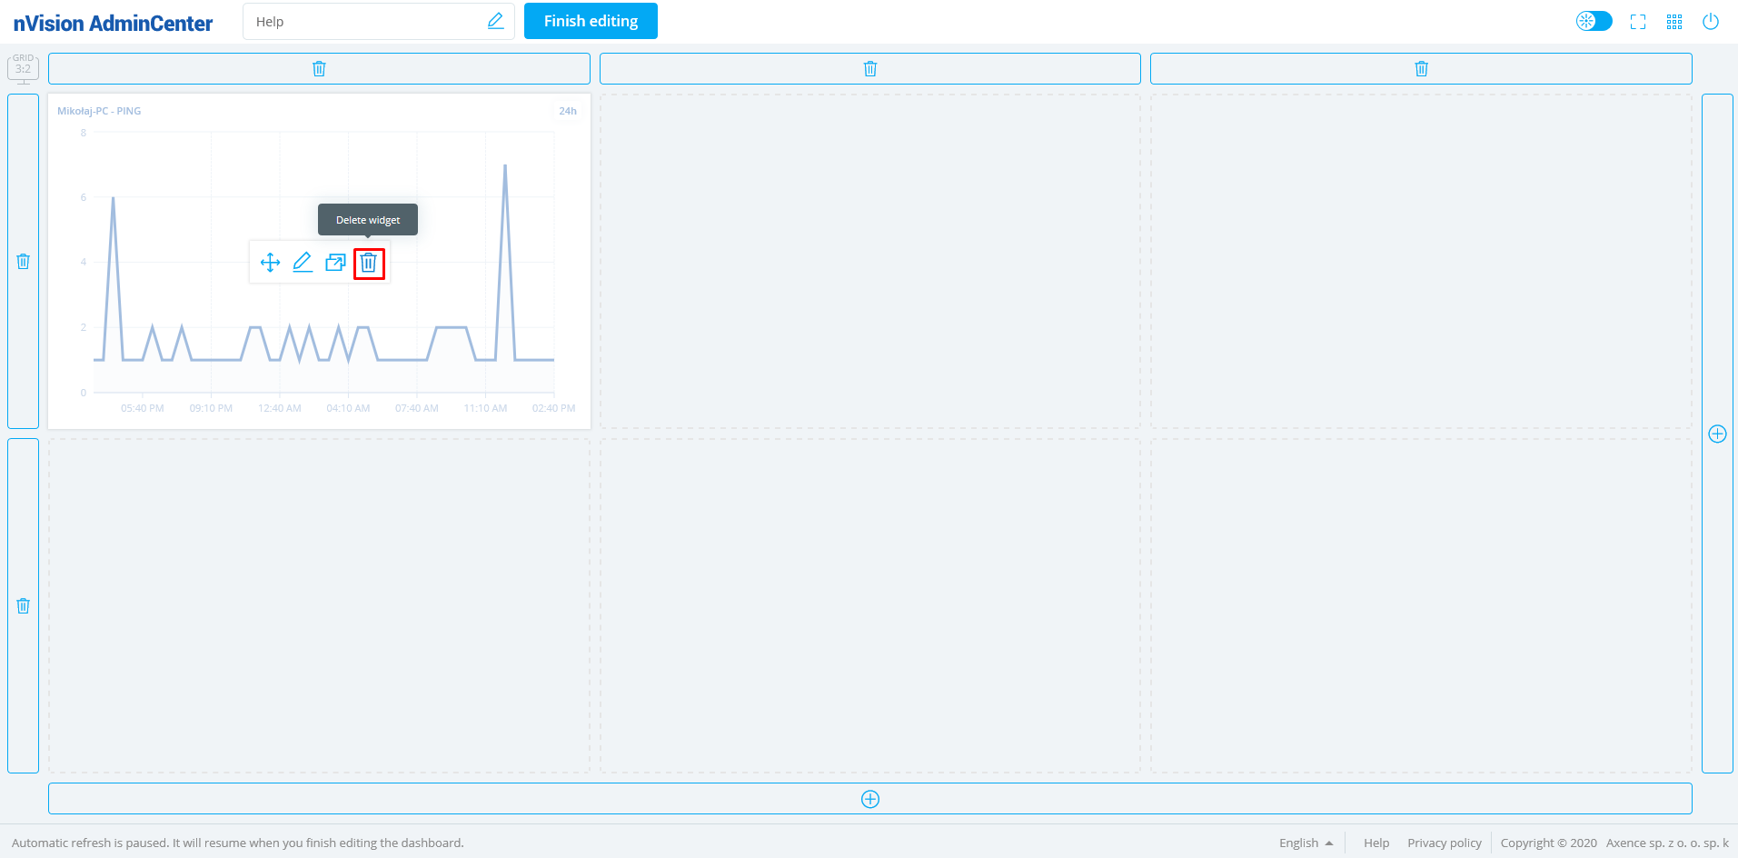
Task: Open the English language dropdown
Action: point(1306,843)
